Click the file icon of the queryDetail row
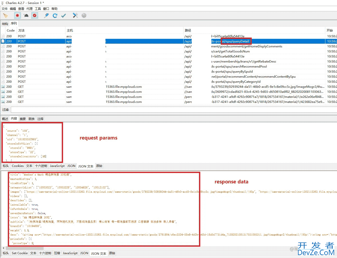The width and height of the screenshot is (337, 258). 3,41
